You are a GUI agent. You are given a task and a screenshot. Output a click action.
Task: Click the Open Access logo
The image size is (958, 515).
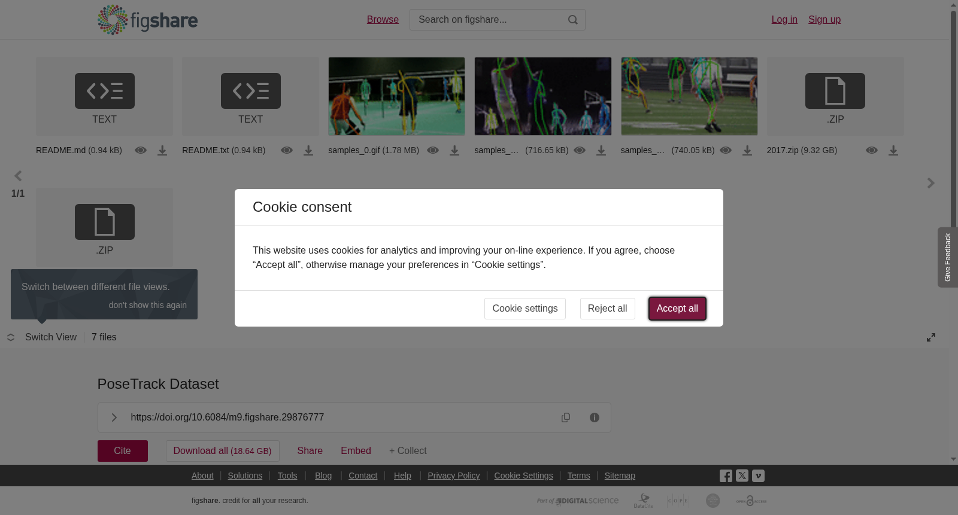(x=751, y=501)
